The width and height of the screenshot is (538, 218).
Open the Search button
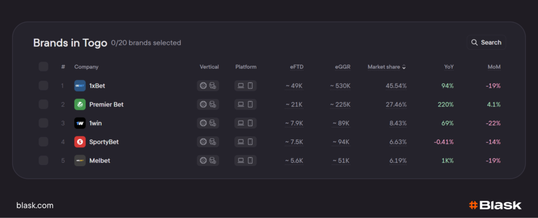tap(486, 42)
